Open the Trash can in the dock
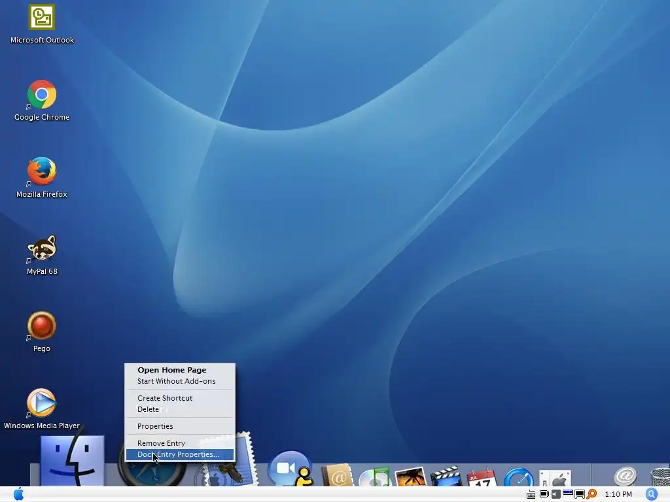The height and width of the screenshot is (502, 670). [x=660, y=477]
